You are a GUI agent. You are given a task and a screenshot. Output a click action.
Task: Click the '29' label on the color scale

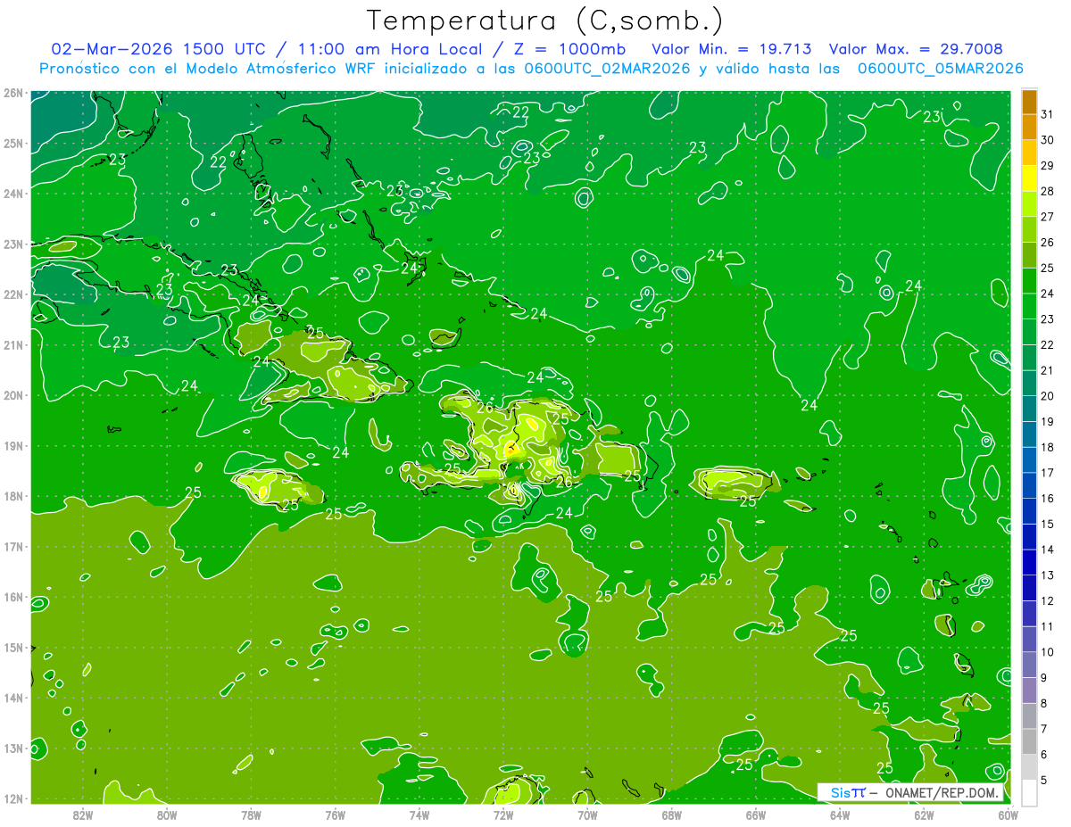1048,165
